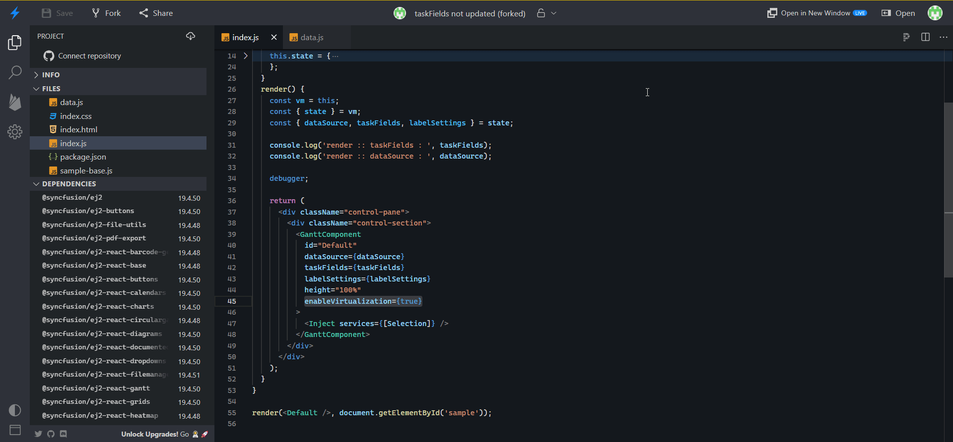Expand folded code at line 14

point(245,56)
